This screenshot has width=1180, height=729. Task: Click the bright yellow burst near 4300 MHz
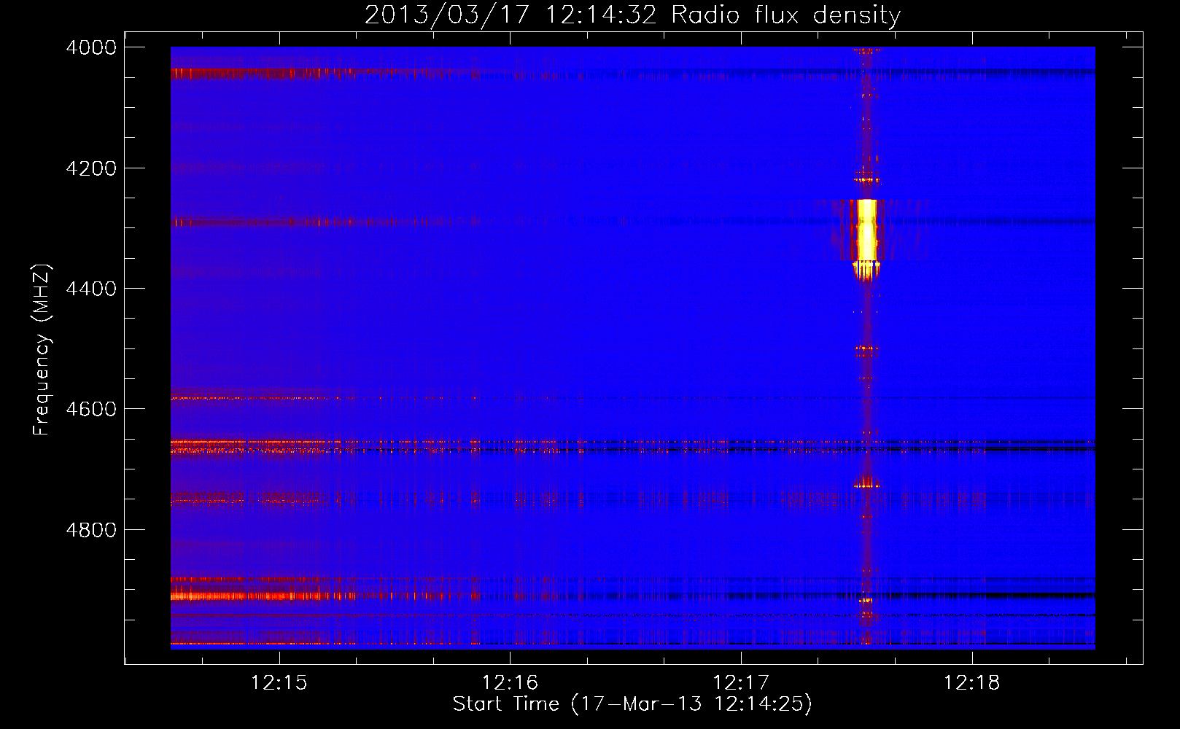866,230
